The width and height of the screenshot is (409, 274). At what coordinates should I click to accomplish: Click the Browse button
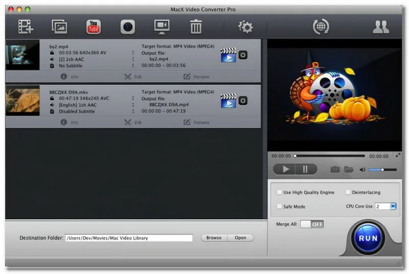click(x=214, y=238)
